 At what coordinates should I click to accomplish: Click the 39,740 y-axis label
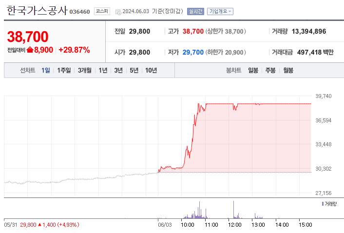coord(324,96)
